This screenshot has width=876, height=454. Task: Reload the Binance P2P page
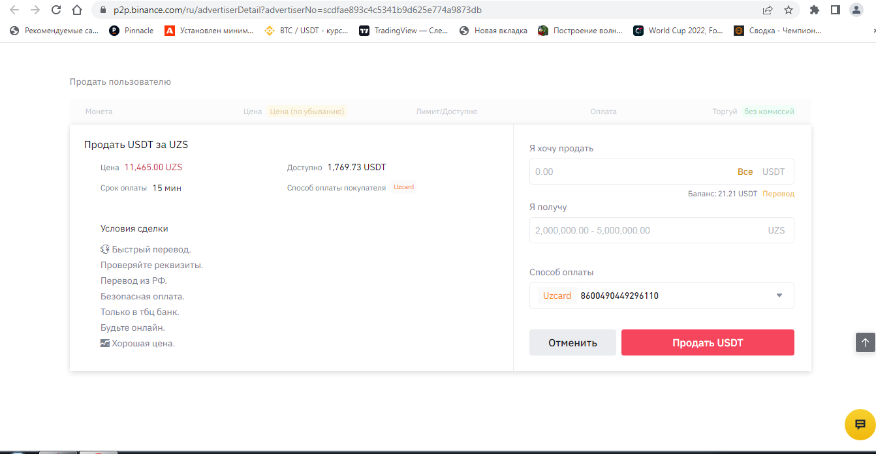click(56, 10)
